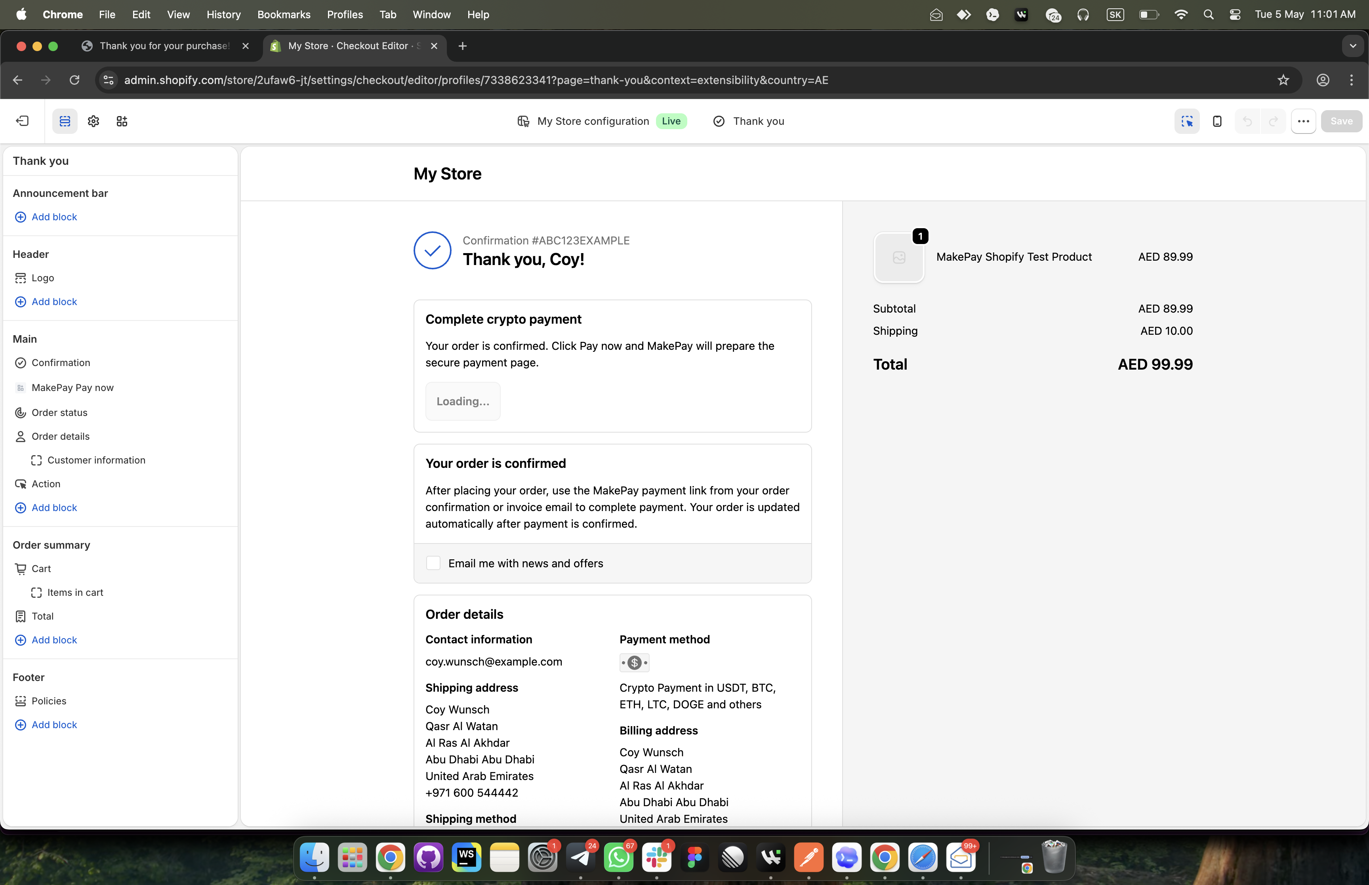Viewport: 1369px width, 885px height.
Task: Open the Thank you page selector
Action: click(x=749, y=121)
